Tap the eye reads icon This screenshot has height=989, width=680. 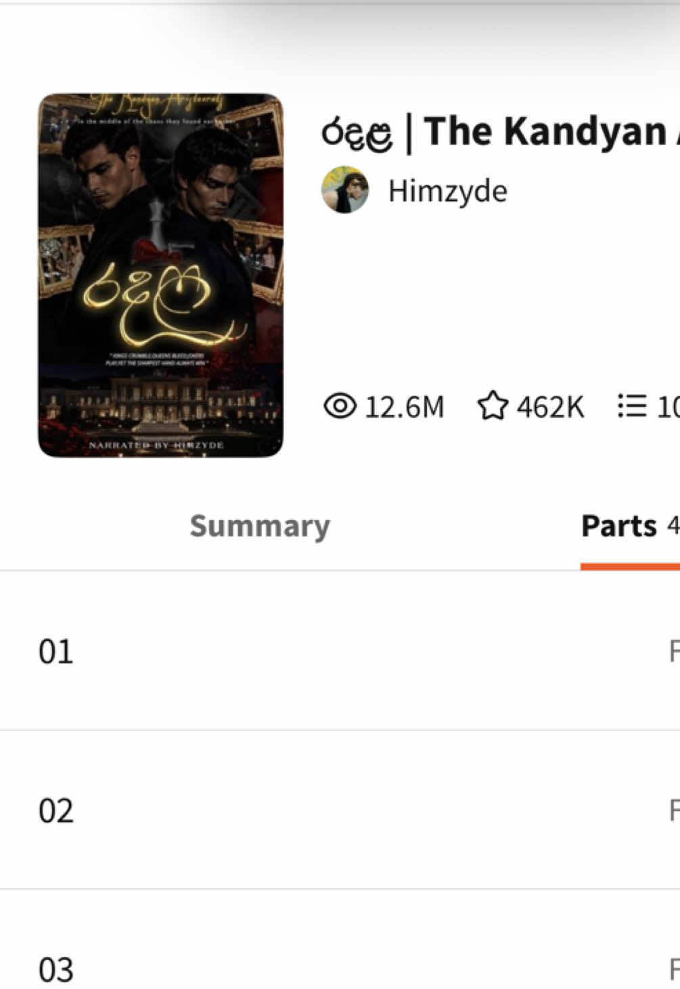[x=340, y=406]
